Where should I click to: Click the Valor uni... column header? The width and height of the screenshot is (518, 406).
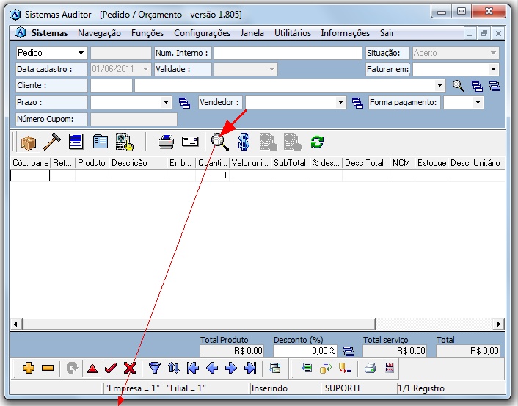pyautogui.click(x=250, y=163)
